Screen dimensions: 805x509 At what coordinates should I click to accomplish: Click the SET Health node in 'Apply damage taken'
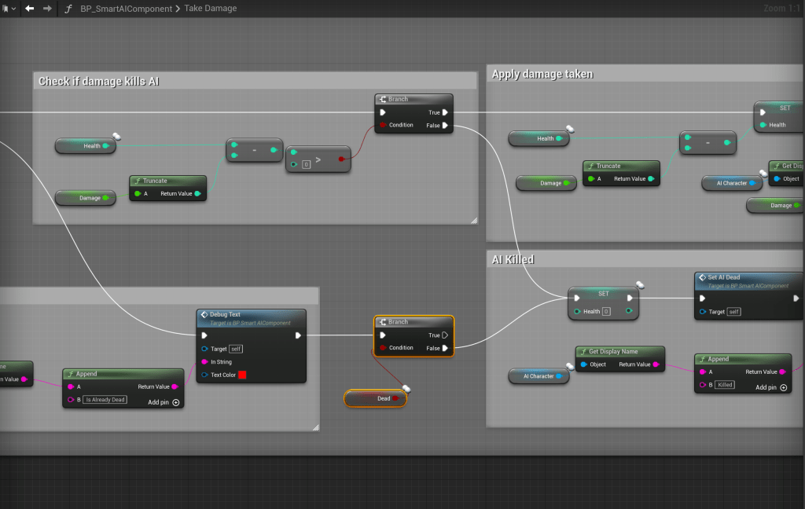click(779, 116)
